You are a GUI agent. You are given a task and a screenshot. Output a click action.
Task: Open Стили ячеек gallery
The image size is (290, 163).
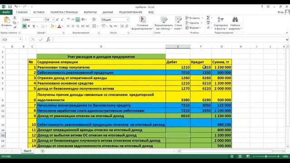click(178, 23)
